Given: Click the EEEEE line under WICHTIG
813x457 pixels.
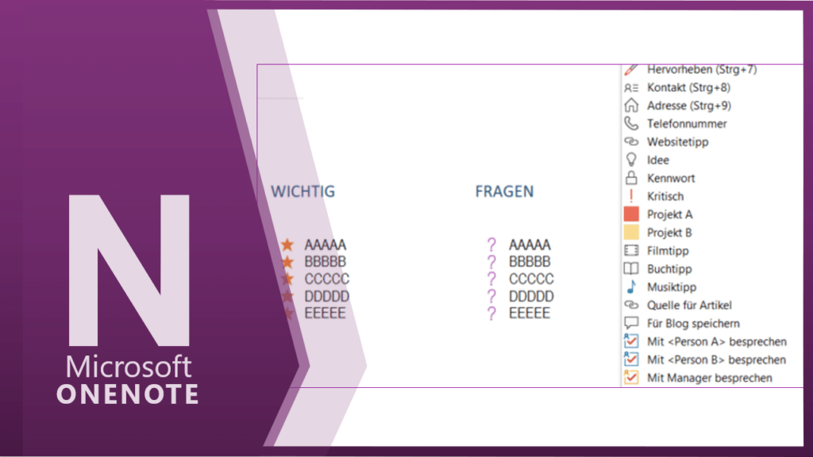Looking at the screenshot, I should point(325,313).
